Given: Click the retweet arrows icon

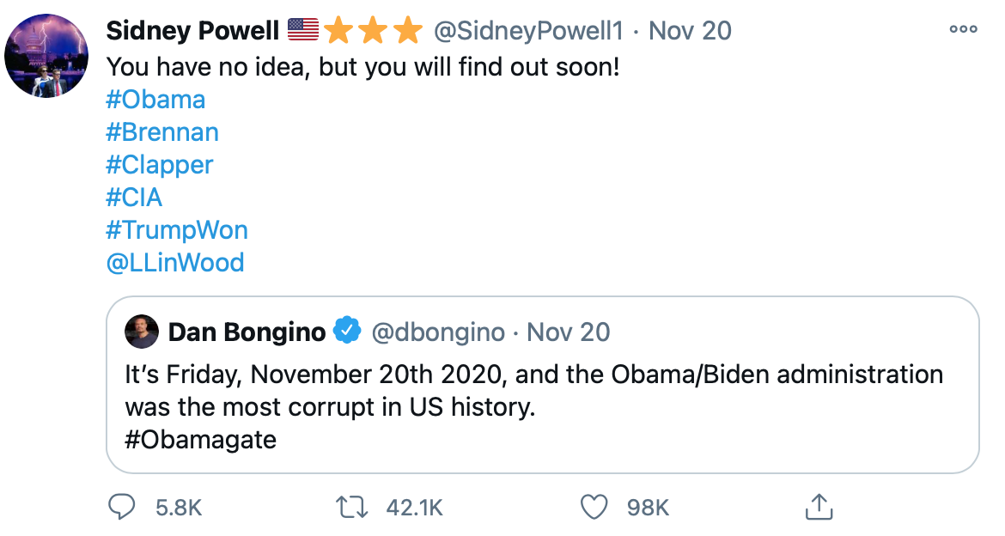Looking at the screenshot, I should (352, 507).
